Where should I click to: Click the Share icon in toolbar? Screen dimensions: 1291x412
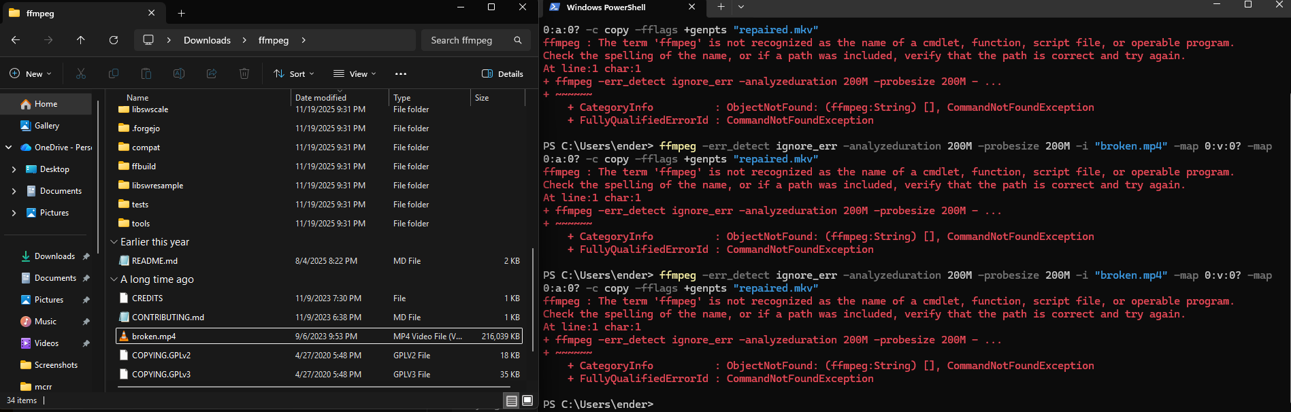212,73
